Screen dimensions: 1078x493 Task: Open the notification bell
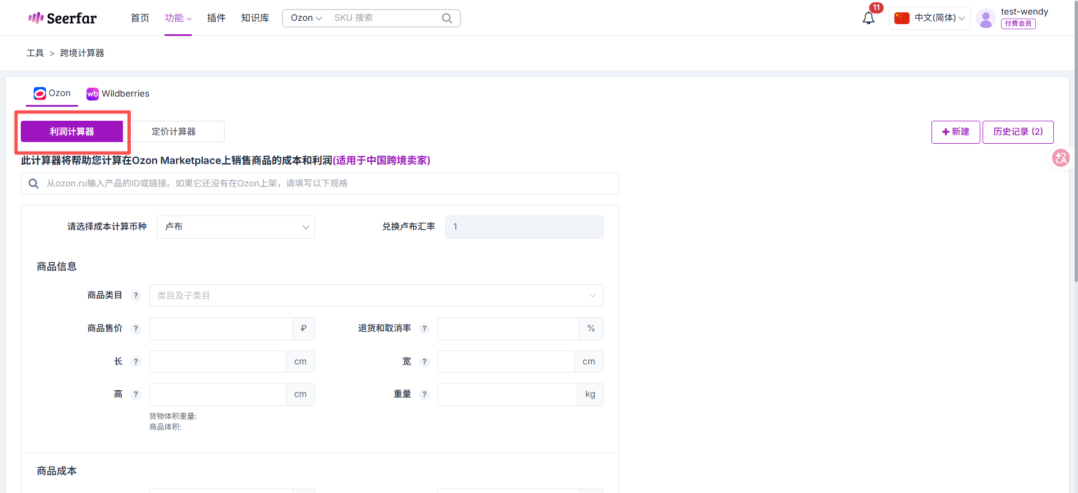[868, 18]
